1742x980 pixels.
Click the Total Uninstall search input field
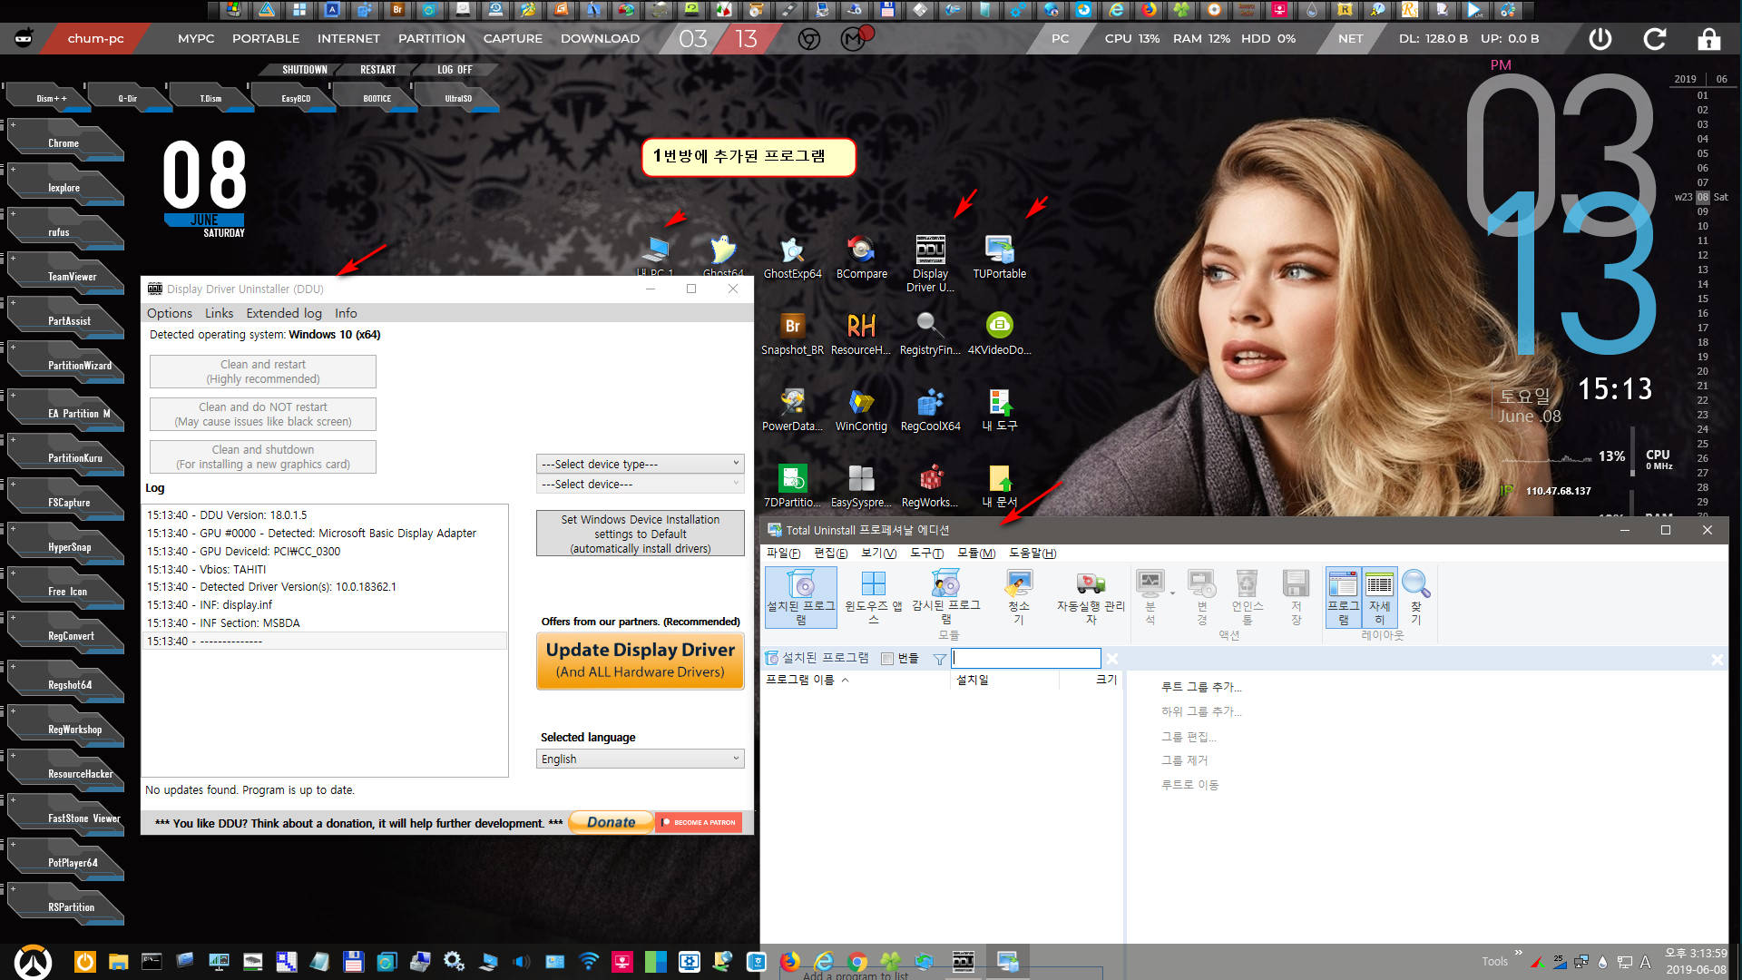coord(1026,659)
